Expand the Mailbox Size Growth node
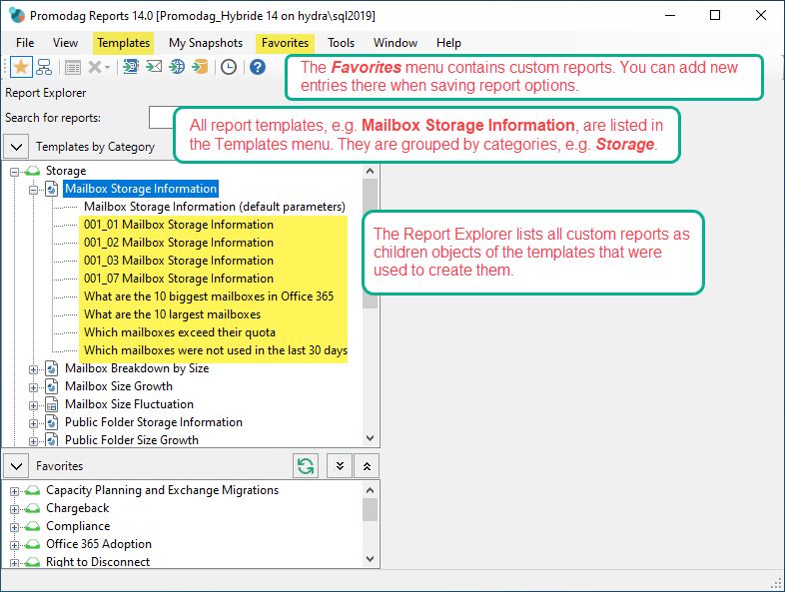 34,387
